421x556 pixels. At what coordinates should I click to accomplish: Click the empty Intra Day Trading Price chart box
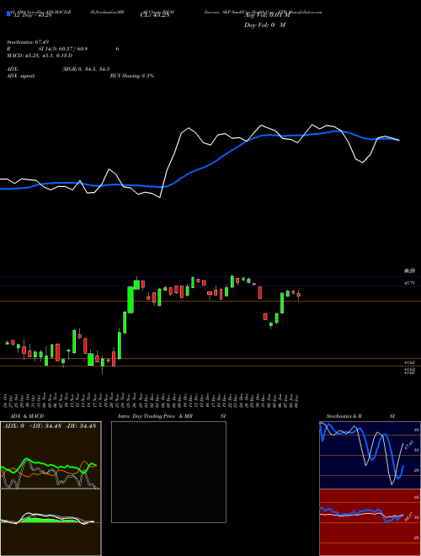[x=168, y=472]
